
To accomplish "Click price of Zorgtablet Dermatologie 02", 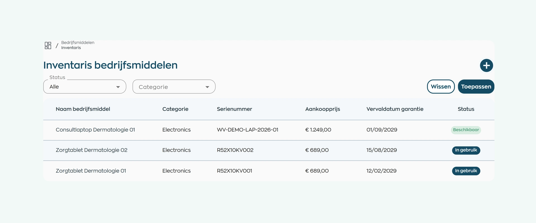I will pyautogui.click(x=317, y=150).
